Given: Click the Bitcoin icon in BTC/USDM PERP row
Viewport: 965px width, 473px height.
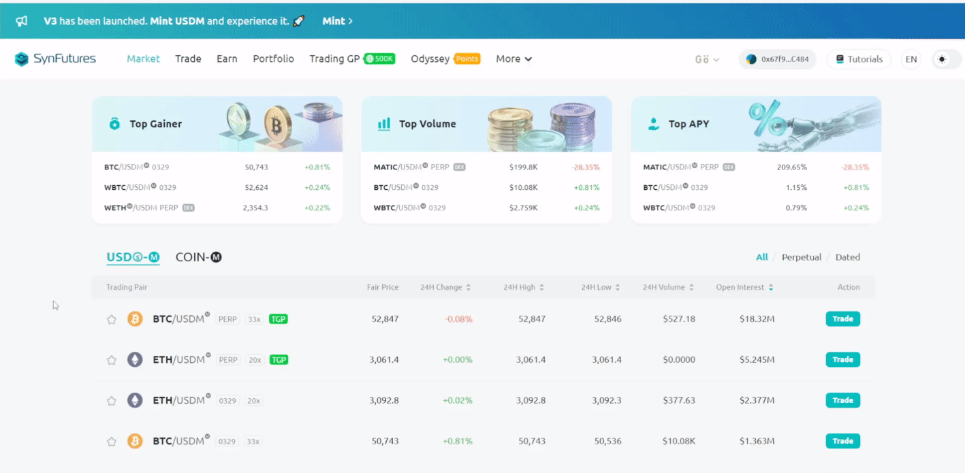Looking at the screenshot, I should click(x=135, y=319).
